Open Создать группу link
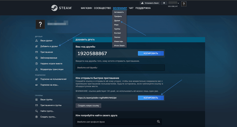 [x=48, y=117]
